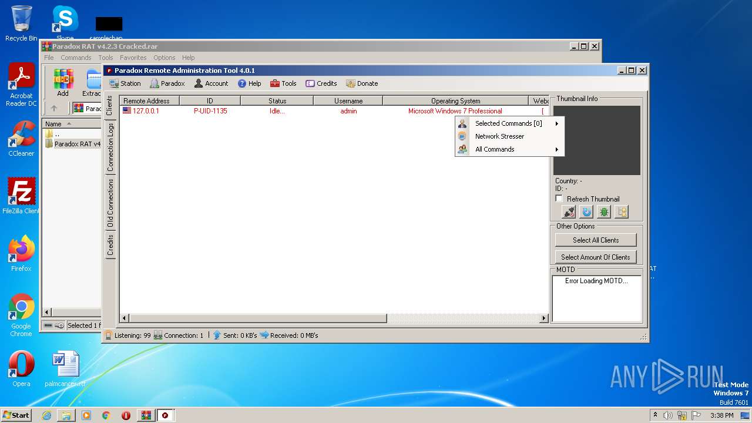Open the Account toolbar menu
This screenshot has height=423, width=752.
(x=211, y=83)
